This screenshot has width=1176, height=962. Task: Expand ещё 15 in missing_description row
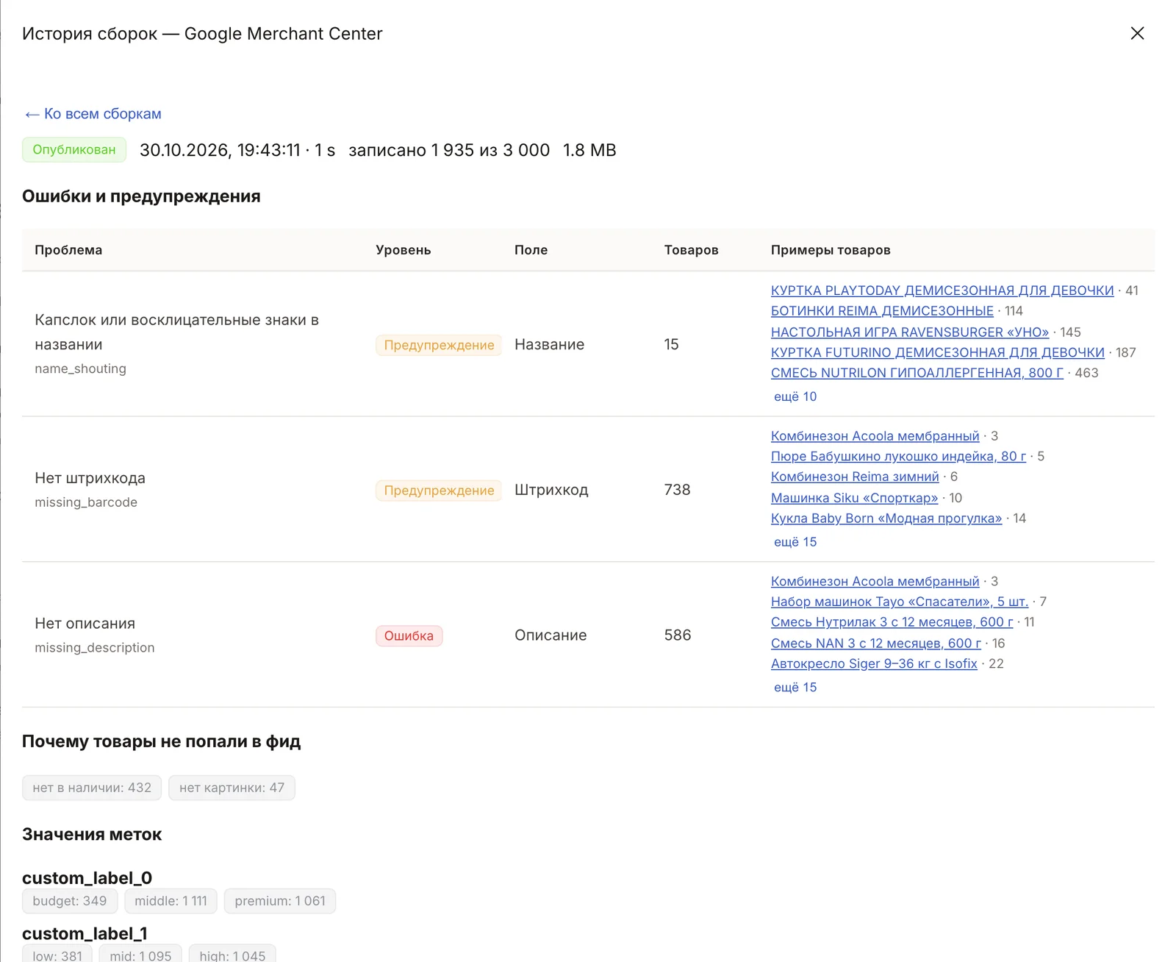click(795, 687)
